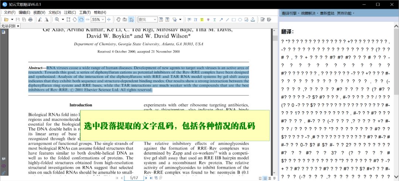
Task: Go to the previous page arrow
Action: point(122,178)
